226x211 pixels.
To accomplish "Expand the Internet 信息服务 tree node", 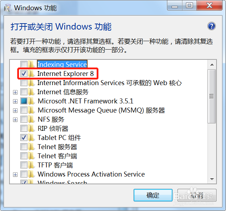I will [x=15, y=92].
